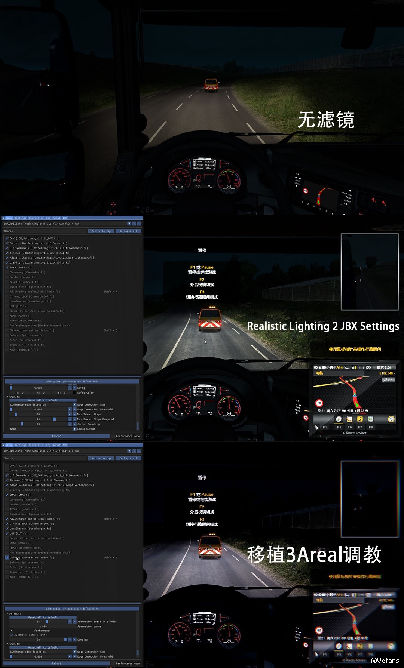Remove preset with the minus in upper ReShade panel
This screenshot has height=668, width=404.
(x=139, y=224)
